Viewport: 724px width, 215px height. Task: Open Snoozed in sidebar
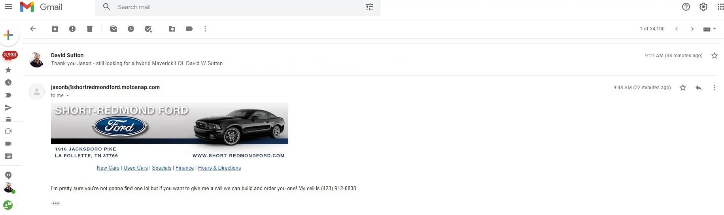tap(8, 82)
